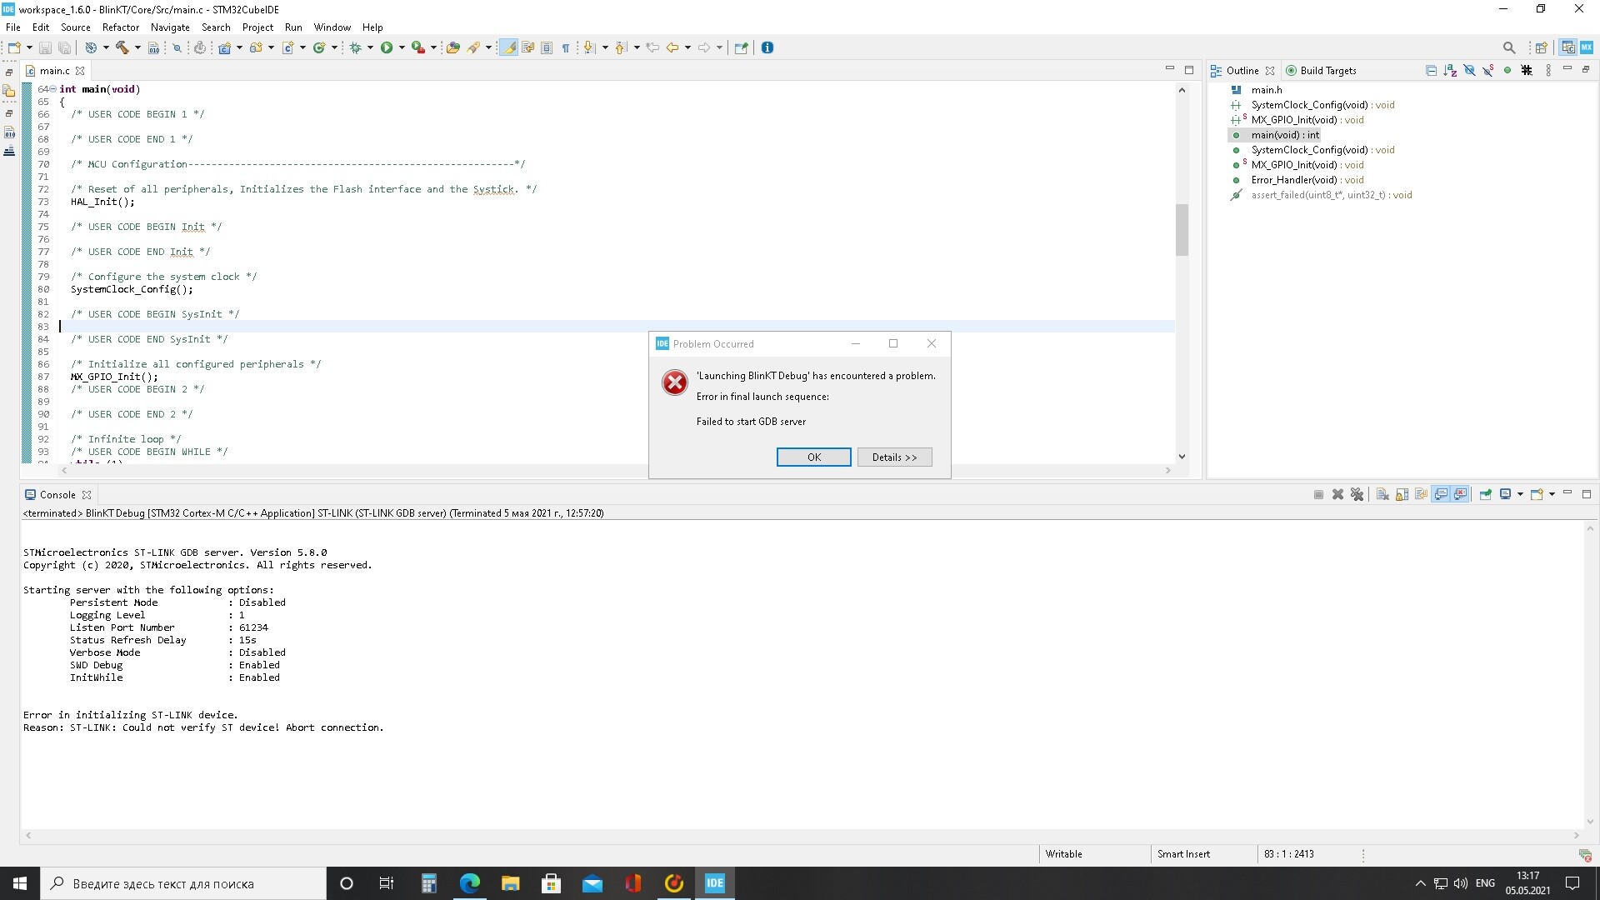Open the Project menu
This screenshot has height=900, width=1600.
(257, 27)
